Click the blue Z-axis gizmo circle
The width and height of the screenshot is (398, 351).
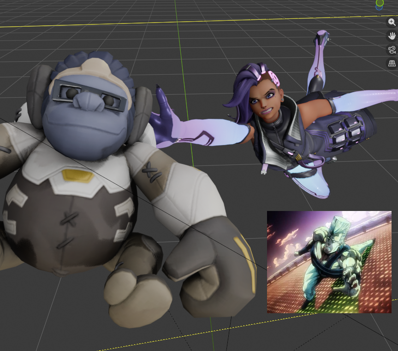click(x=379, y=8)
